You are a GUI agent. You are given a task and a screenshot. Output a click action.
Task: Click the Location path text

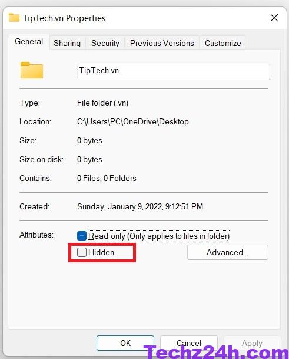[133, 121]
